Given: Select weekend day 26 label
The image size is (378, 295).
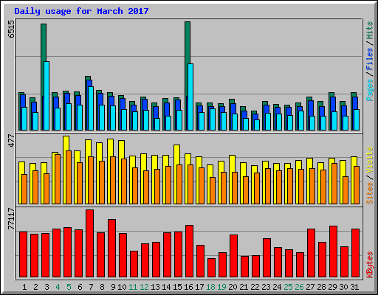Looking at the screenshot, I should click(299, 287).
